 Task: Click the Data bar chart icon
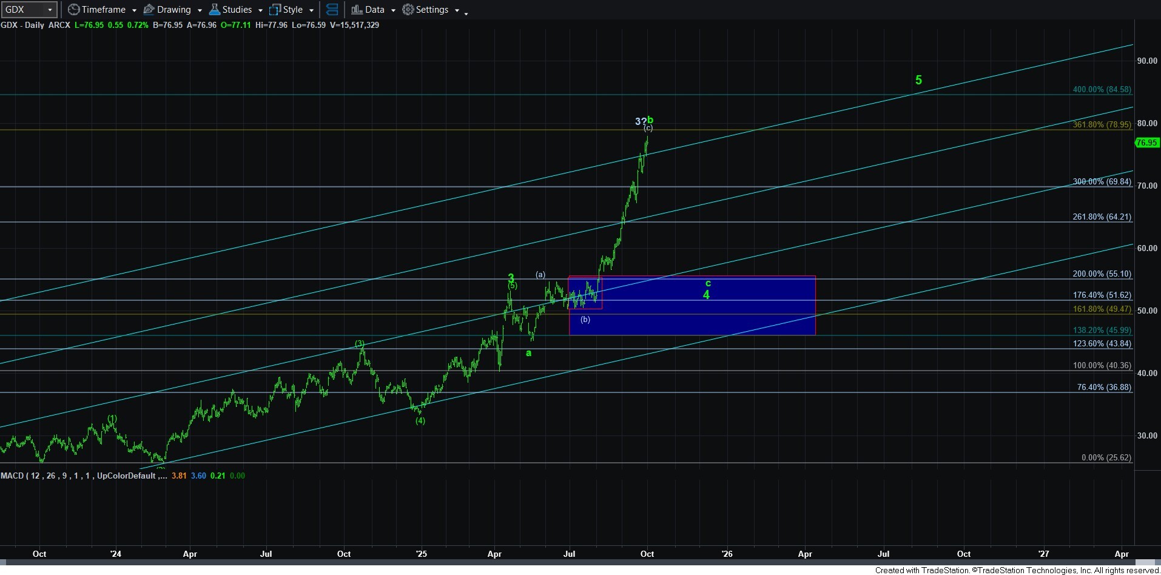point(357,10)
